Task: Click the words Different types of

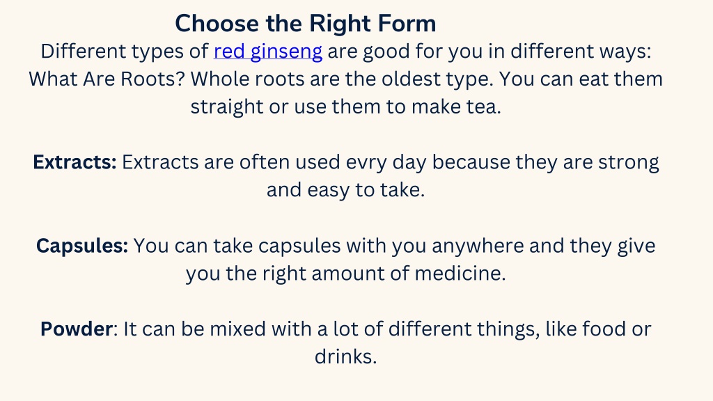Action: [125, 52]
